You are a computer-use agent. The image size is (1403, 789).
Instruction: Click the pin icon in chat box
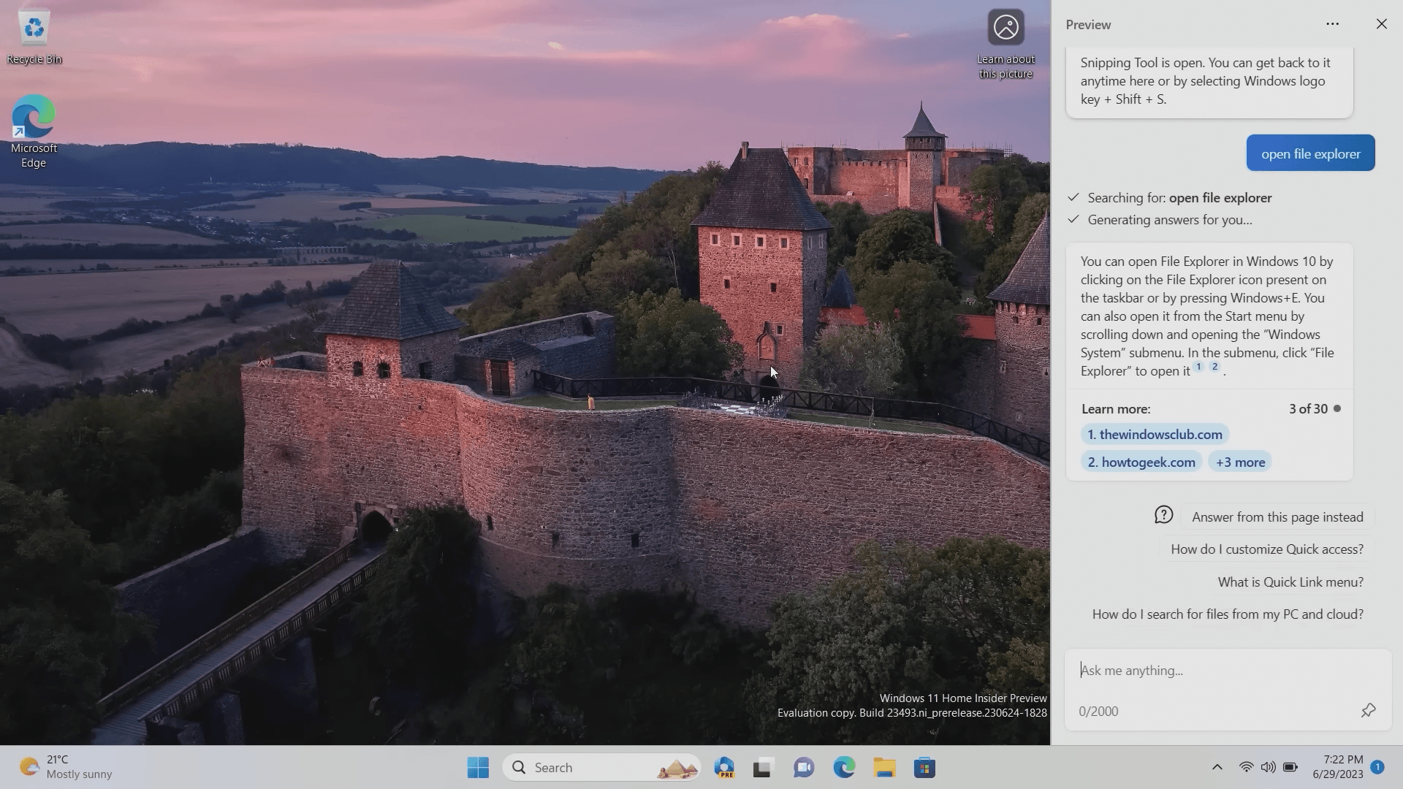(1368, 710)
